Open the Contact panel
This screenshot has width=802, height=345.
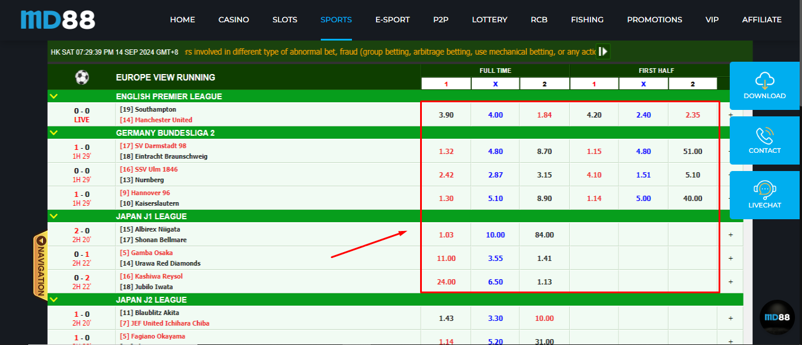click(x=764, y=141)
